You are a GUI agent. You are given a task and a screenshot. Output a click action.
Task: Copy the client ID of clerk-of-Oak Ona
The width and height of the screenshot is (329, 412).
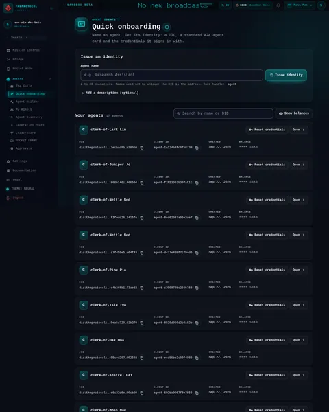pyautogui.click(x=197, y=358)
